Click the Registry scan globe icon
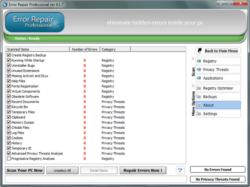 coord(199,61)
